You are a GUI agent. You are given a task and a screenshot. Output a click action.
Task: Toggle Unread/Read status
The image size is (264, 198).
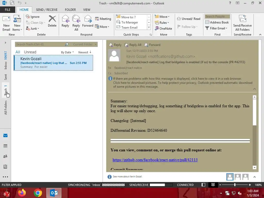click(x=188, y=19)
